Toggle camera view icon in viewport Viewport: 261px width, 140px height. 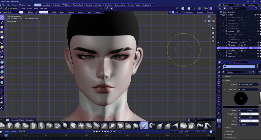tap(213, 37)
